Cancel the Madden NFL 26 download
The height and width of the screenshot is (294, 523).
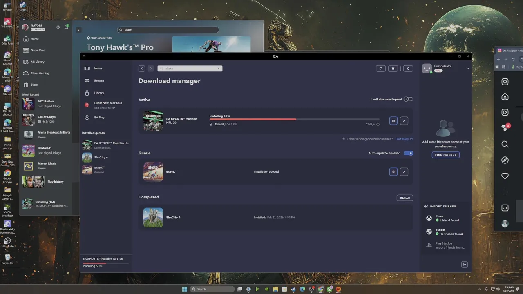pos(404,121)
